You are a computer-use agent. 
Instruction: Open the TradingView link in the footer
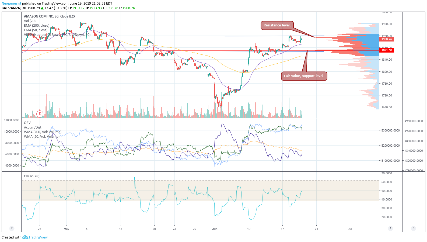point(38,237)
